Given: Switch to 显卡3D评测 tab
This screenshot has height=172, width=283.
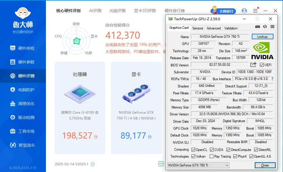Looking at the screenshot, I should [x=145, y=11].
